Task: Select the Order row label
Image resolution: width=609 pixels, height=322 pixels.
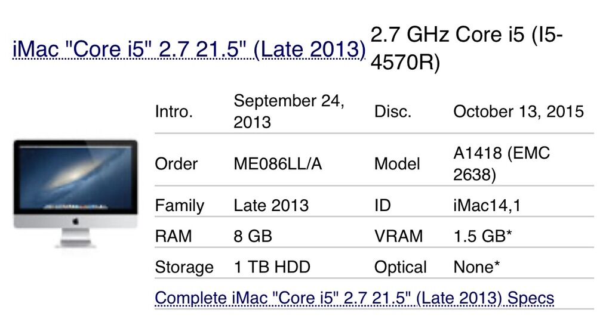Action: [x=176, y=164]
